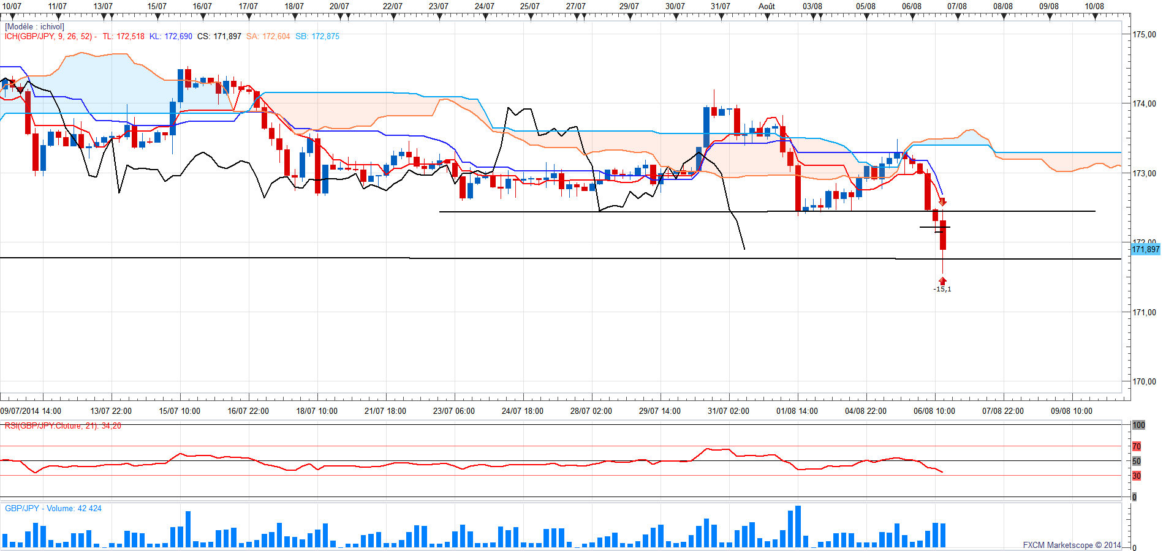Click the 175,00 price axis label
The image size is (1166, 551).
[x=1145, y=35]
